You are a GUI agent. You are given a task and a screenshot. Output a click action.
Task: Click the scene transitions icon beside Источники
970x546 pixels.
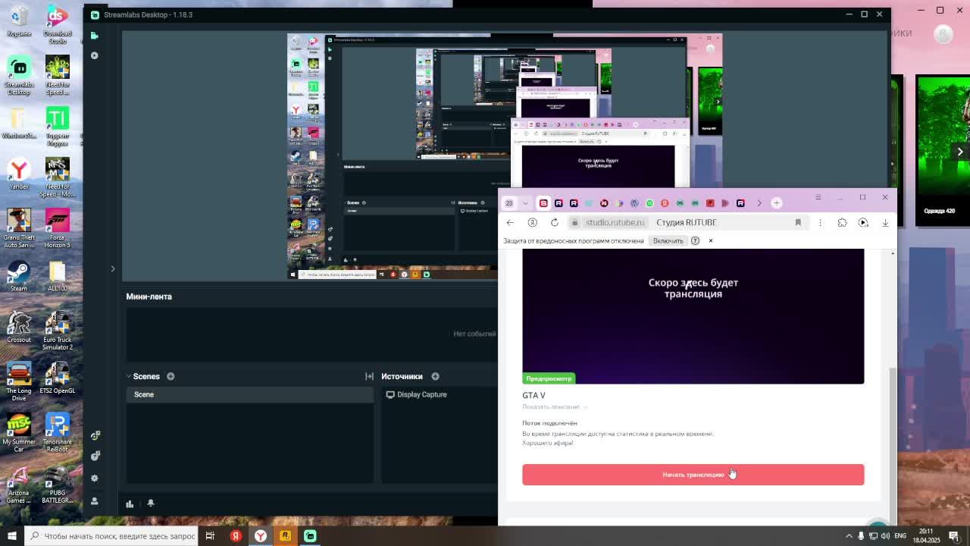coord(369,376)
